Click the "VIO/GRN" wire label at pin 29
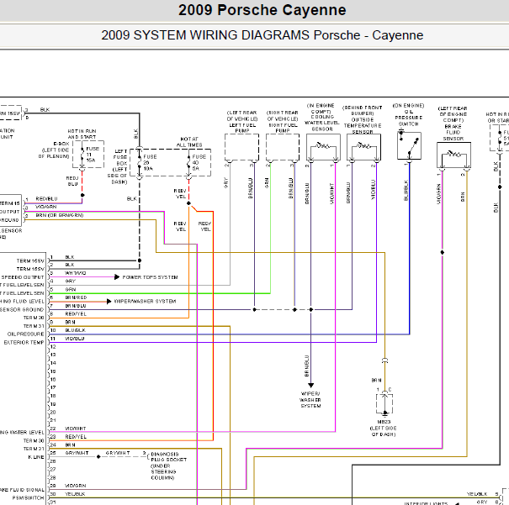 [76, 486]
